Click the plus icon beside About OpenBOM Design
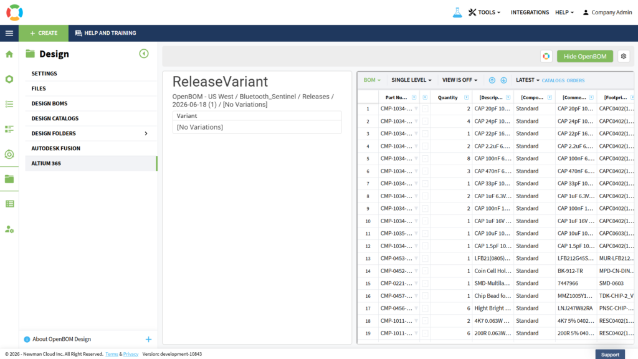Screen dimensions: 638x359 point(148,339)
